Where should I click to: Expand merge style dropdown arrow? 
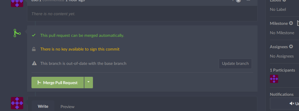pyautogui.click(x=88, y=82)
